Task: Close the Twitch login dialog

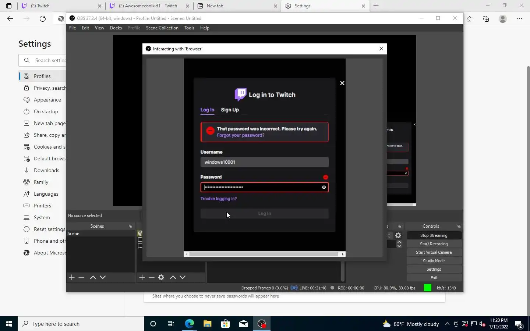Action: pos(342,83)
